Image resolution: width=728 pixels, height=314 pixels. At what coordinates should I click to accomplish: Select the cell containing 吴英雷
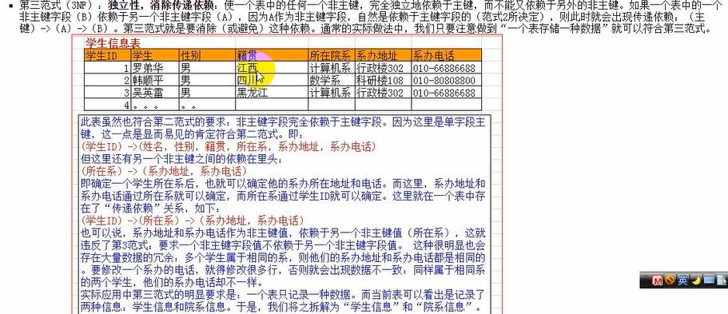(x=156, y=93)
